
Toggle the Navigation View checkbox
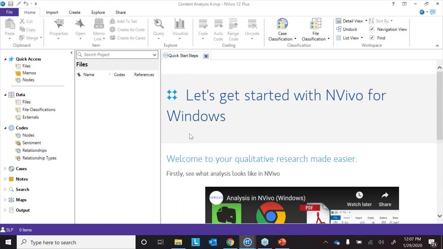(372, 29)
